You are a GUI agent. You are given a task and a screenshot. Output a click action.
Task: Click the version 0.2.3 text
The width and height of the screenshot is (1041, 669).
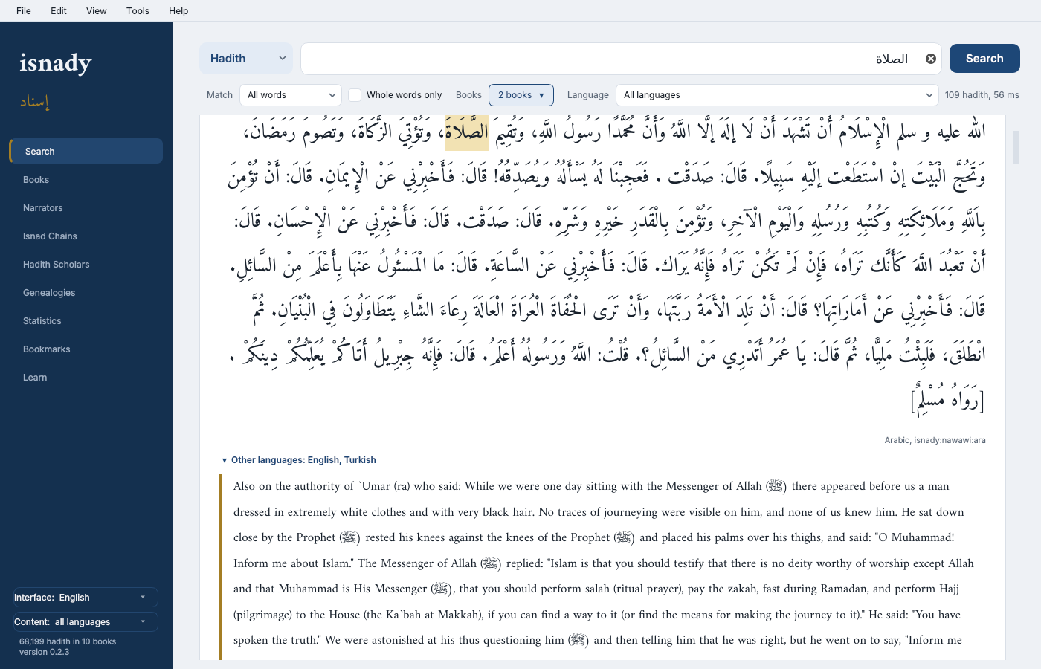coord(44,652)
